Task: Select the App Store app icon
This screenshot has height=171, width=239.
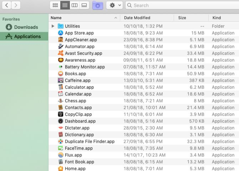Action: tap(61, 33)
